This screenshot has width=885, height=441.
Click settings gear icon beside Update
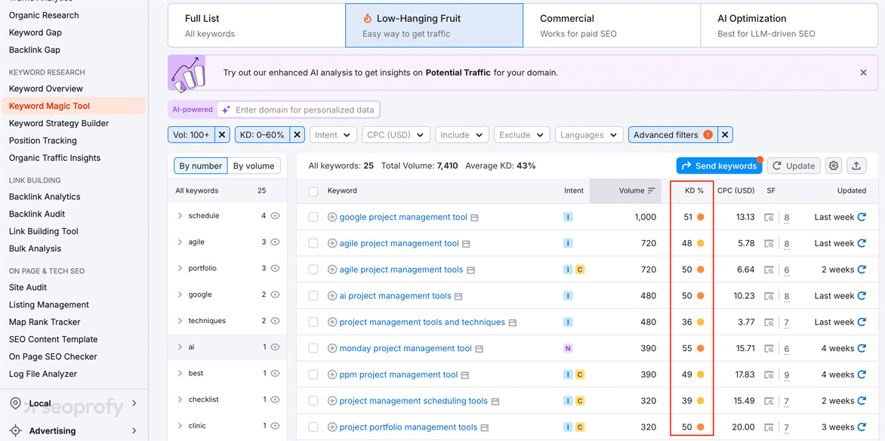[x=834, y=166]
